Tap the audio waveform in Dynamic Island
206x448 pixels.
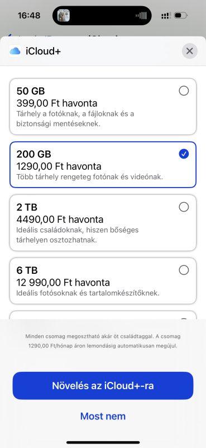pos(141,16)
